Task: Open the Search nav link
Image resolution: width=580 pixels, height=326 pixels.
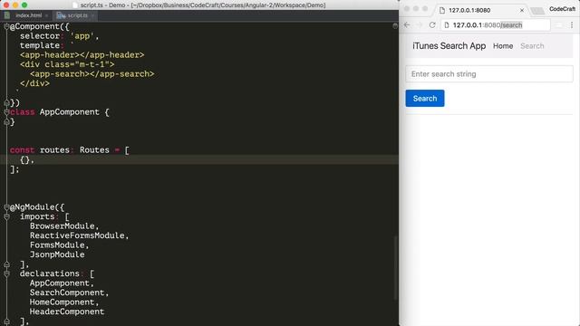Action: [x=532, y=46]
